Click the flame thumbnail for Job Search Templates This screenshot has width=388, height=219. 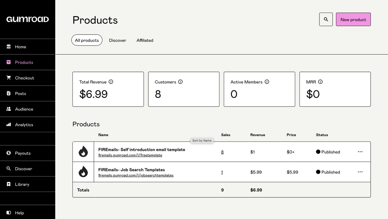[83, 172]
